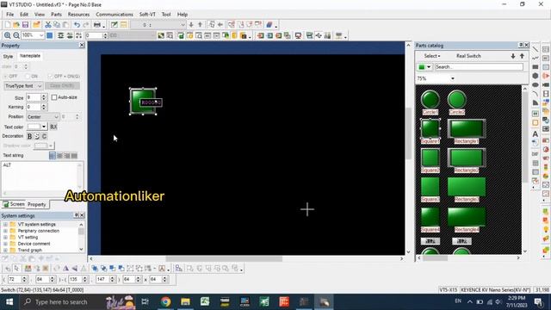Click the Size value field

pyautogui.click(x=34, y=97)
